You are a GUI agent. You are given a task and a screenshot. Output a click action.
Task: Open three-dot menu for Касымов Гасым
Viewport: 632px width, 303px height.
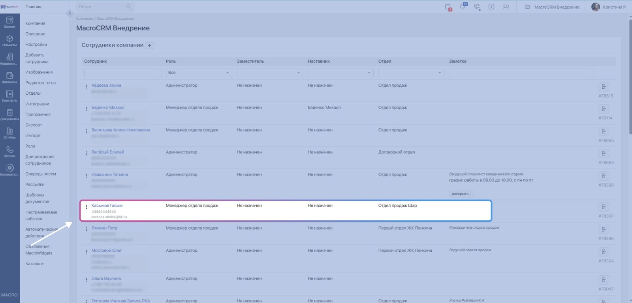[x=86, y=207]
